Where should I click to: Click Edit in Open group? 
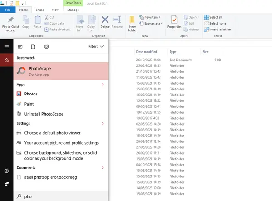tap(189, 23)
